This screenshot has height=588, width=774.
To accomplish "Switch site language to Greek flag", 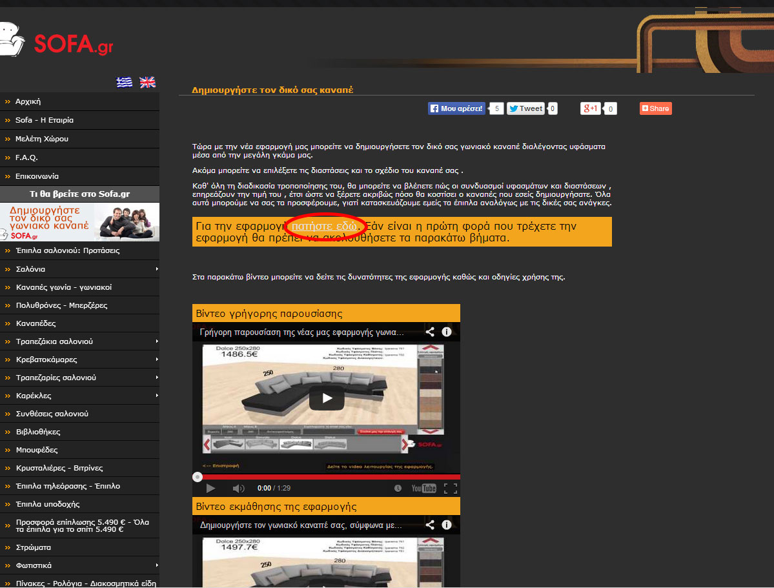I will [124, 82].
